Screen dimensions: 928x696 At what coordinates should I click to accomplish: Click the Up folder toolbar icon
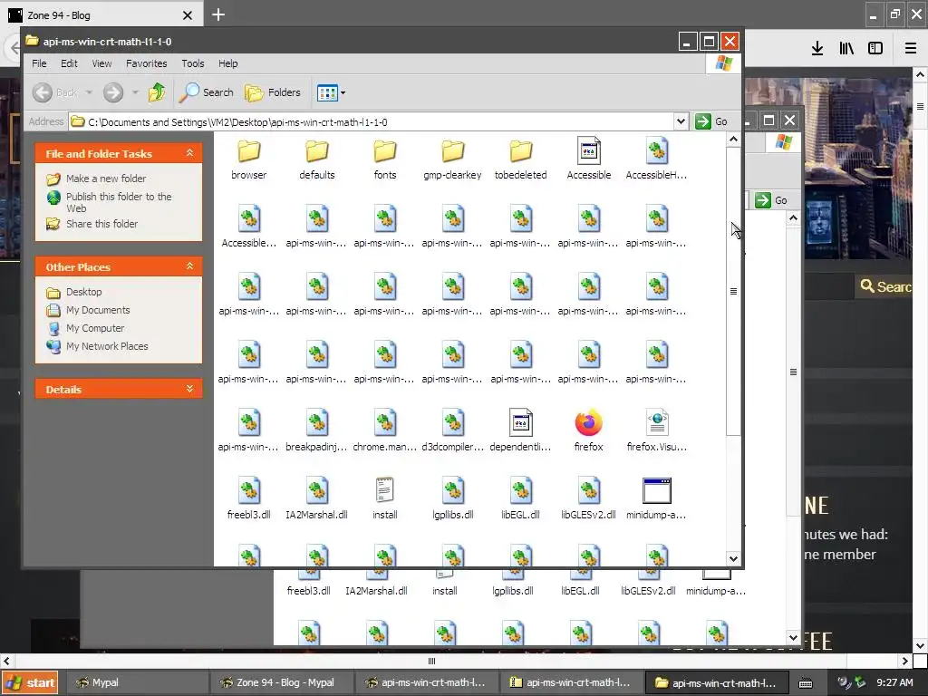[x=157, y=92]
